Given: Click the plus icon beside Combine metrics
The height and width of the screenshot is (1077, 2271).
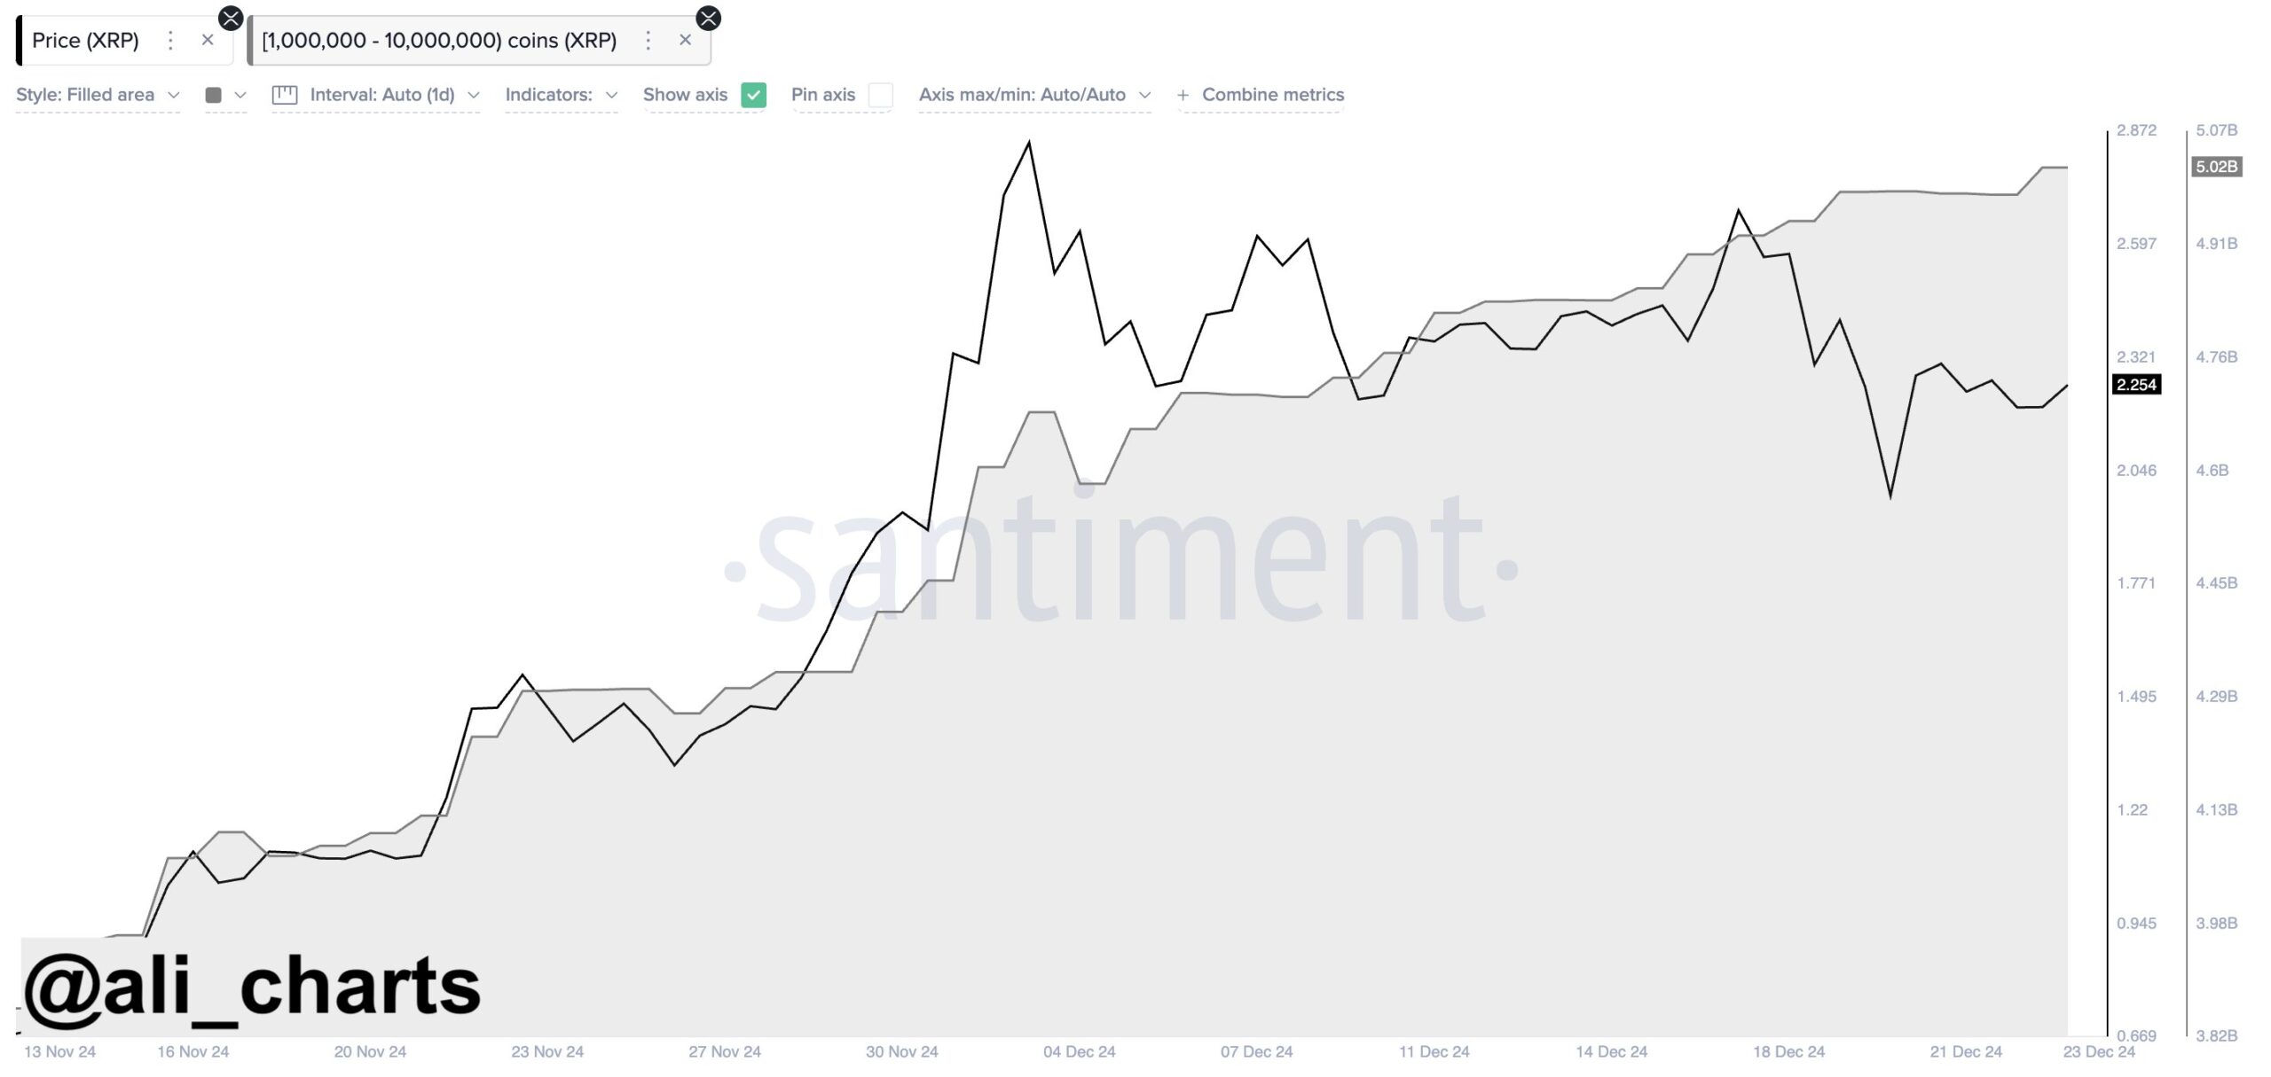Looking at the screenshot, I should [x=1182, y=95].
